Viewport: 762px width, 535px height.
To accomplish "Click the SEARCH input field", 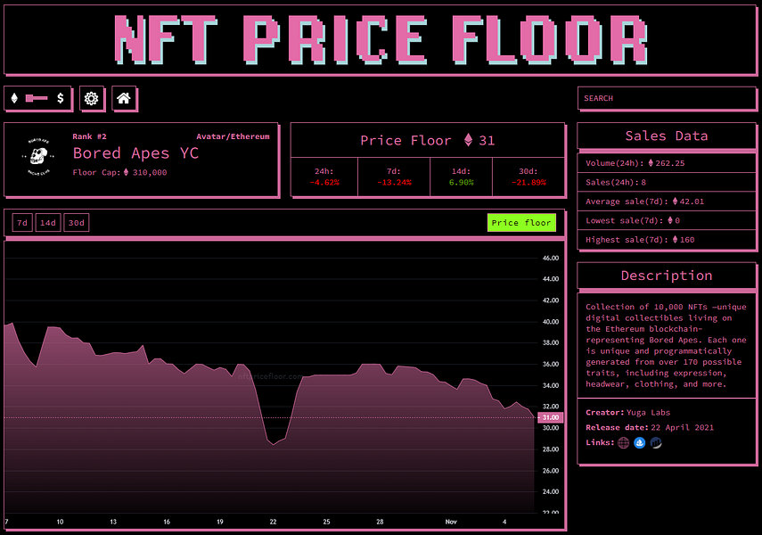I will (667, 98).
